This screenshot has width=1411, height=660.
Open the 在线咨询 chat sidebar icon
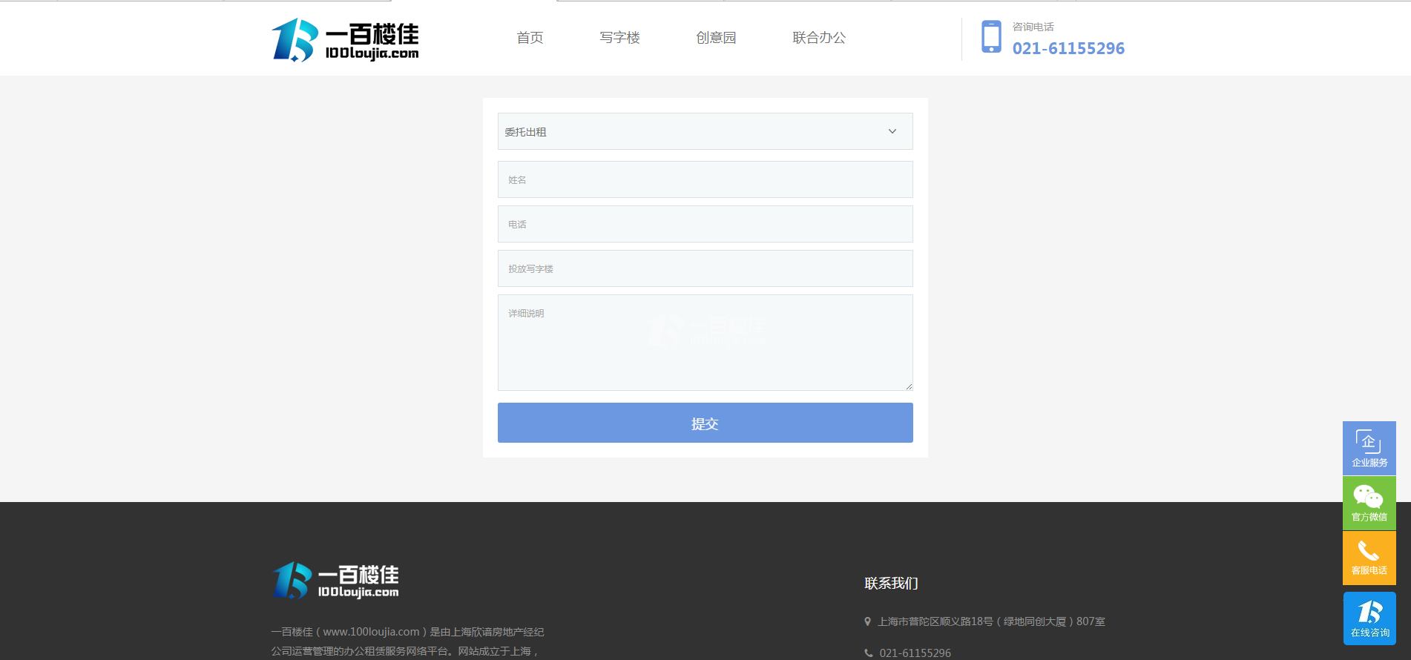(1369, 618)
